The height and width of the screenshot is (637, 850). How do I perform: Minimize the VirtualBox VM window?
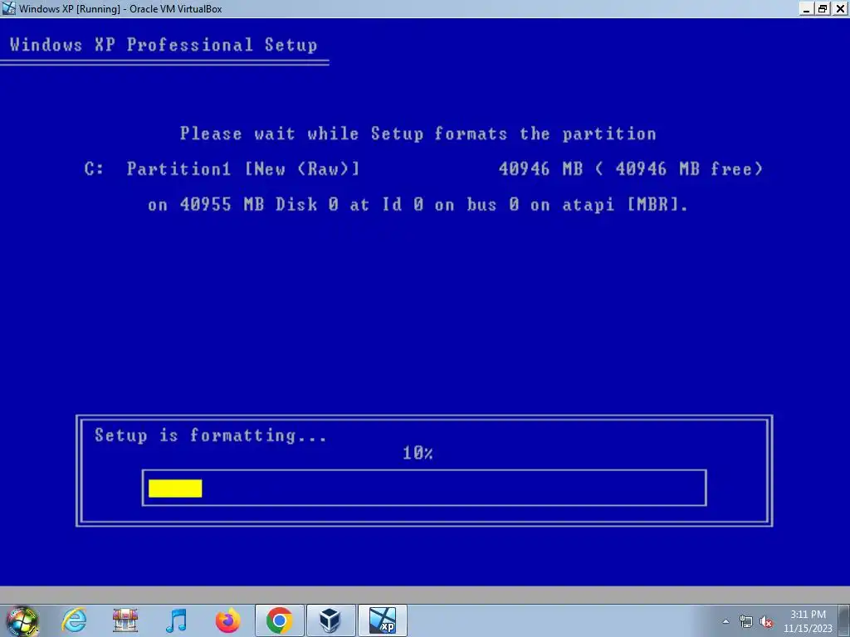pyautogui.click(x=807, y=8)
